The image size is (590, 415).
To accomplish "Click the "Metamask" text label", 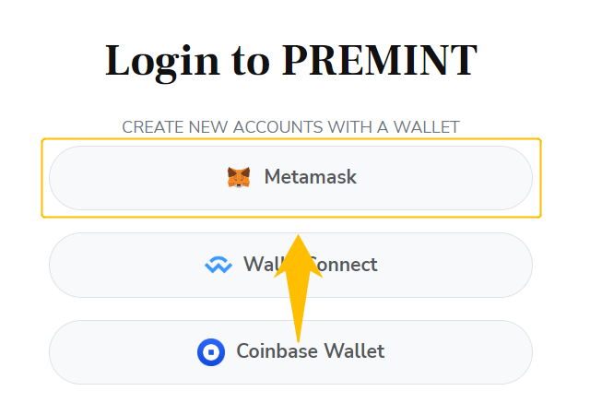I will tap(311, 177).
